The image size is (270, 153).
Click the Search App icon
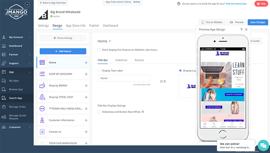tap(4, 98)
